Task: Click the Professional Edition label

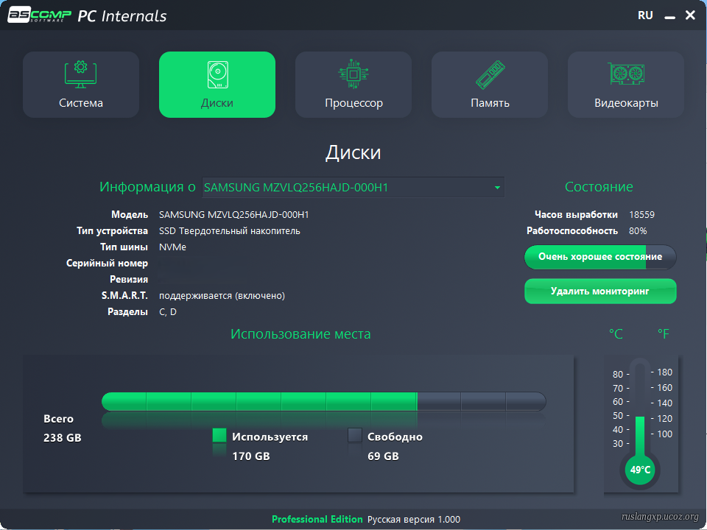Action: point(317,519)
